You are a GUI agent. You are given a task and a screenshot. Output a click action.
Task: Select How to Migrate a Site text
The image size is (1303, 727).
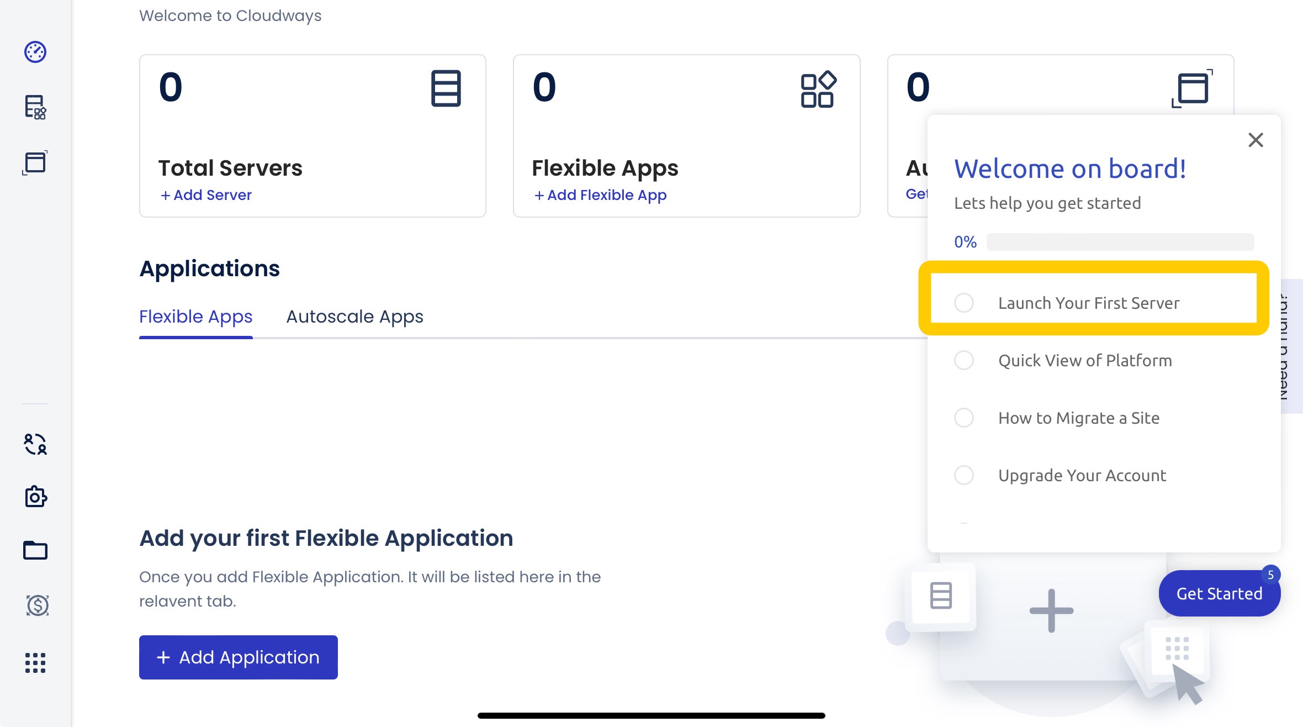(x=1079, y=418)
